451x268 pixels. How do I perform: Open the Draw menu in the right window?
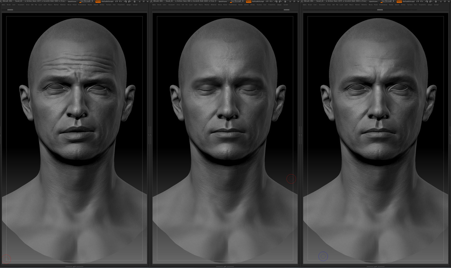pyautogui.click(x=329, y=5)
